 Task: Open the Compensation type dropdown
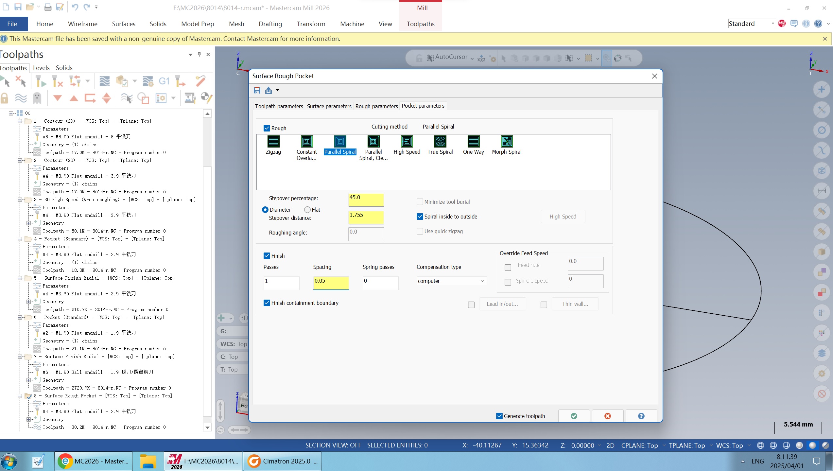coord(451,281)
